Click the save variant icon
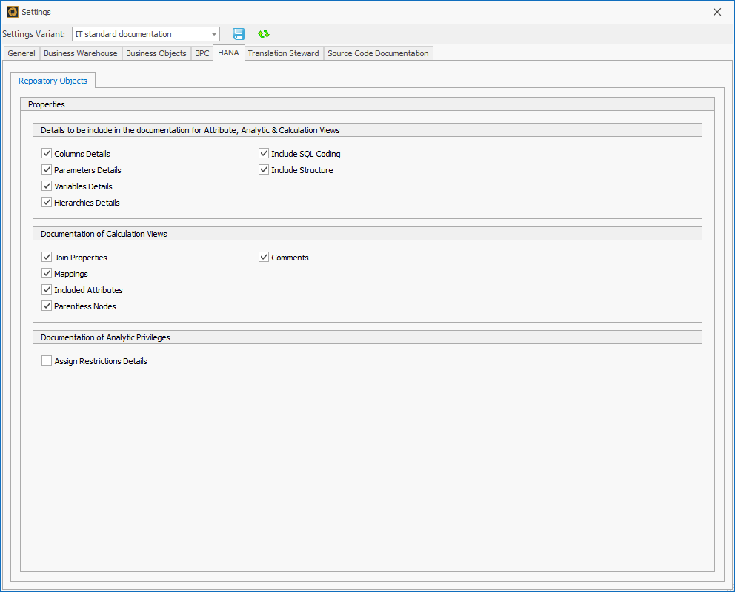 238,34
